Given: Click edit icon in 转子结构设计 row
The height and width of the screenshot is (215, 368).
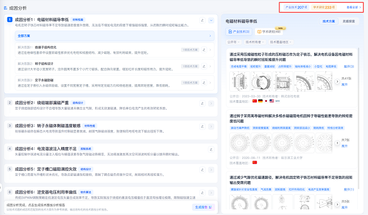Looking at the screenshot, I should click(x=204, y=66).
